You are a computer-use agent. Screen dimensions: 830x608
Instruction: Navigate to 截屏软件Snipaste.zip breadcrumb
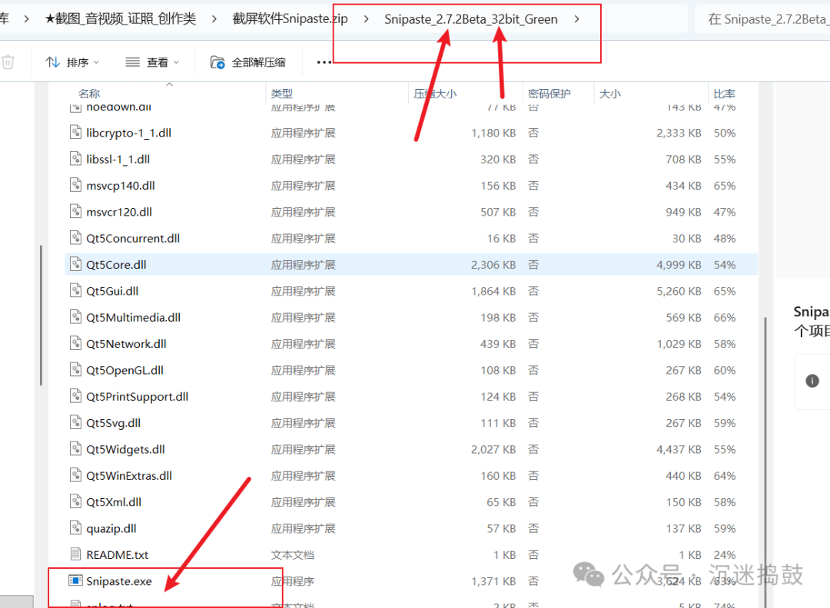pyautogui.click(x=290, y=19)
